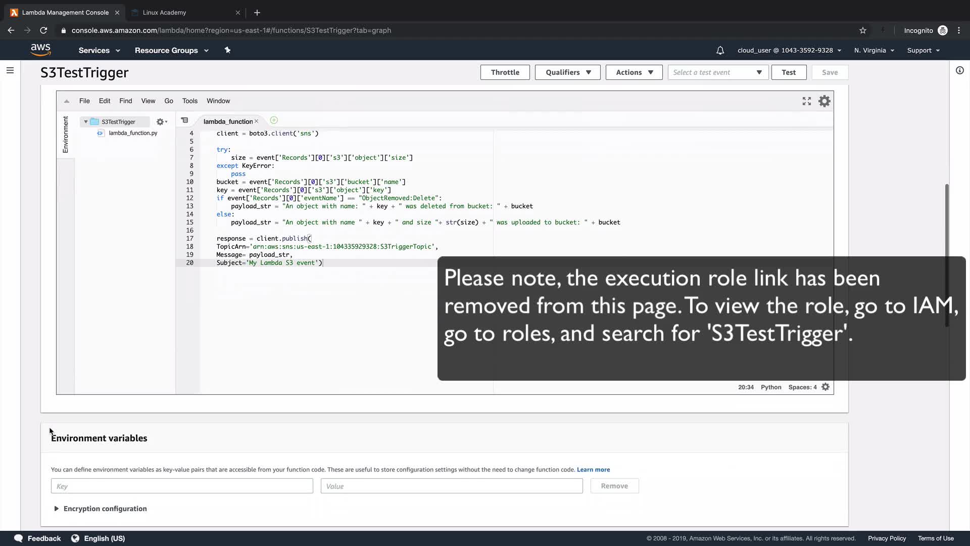Open the editor preferences gear icon
Image resolution: width=970 pixels, height=546 pixels.
pos(824,101)
